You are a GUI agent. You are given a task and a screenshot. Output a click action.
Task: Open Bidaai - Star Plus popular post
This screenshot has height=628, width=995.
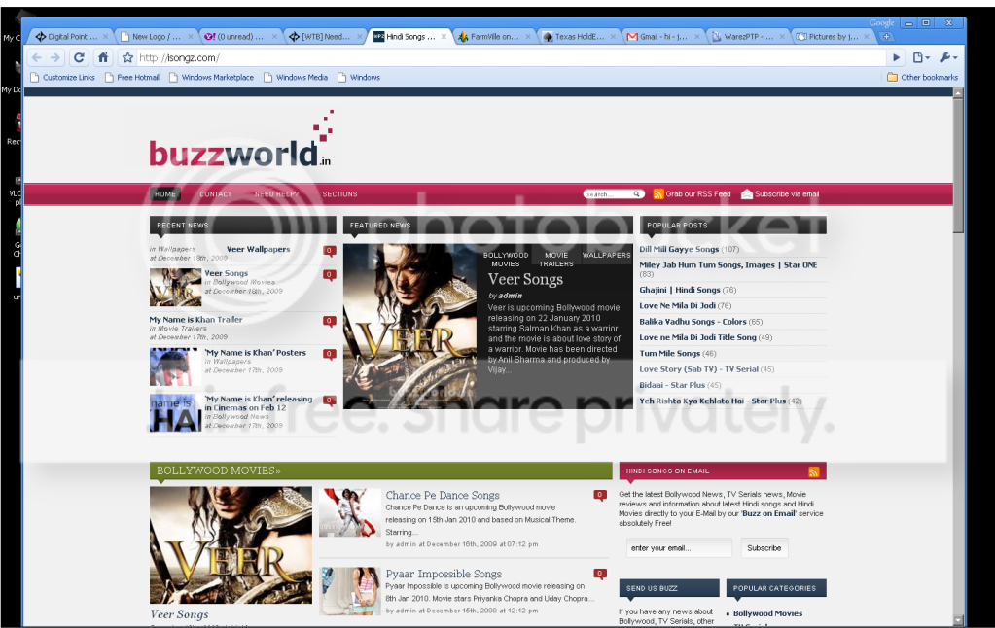click(672, 385)
